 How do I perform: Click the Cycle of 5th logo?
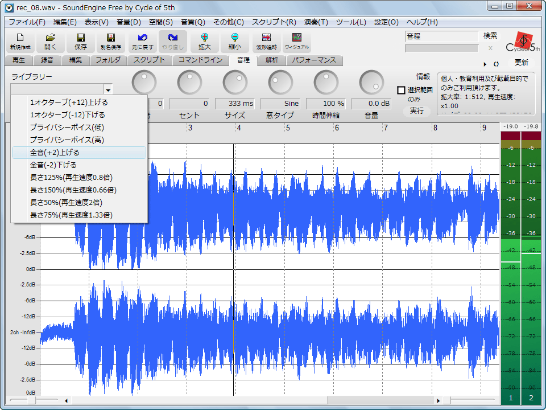click(x=523, y=42)
